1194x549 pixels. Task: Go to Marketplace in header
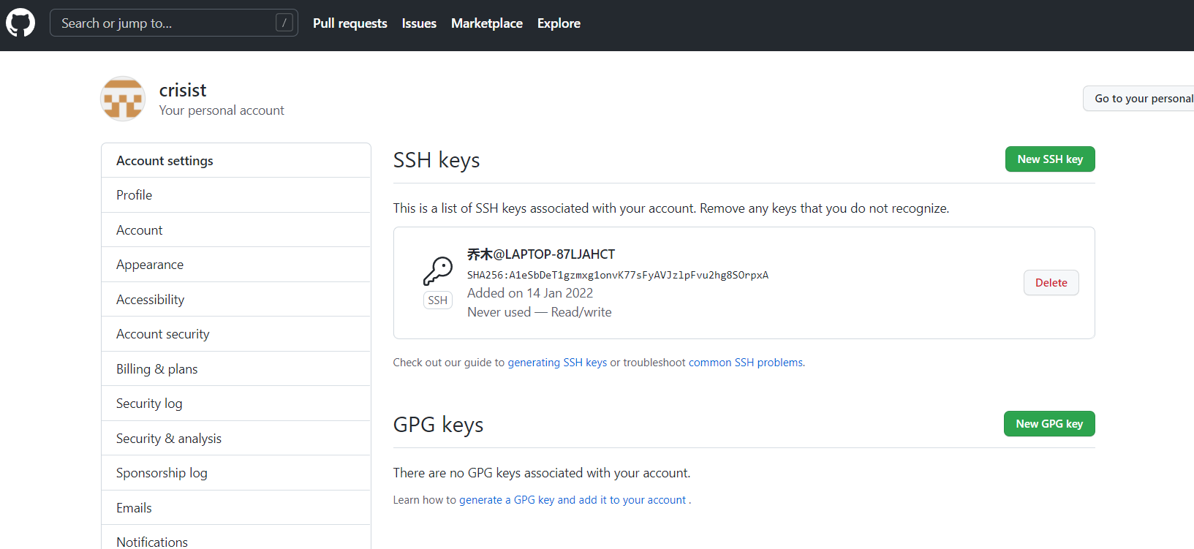click(487, 23)
